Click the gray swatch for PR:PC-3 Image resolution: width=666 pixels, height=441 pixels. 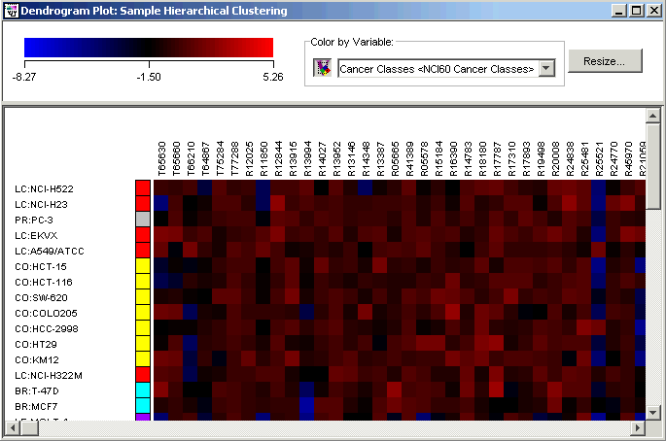[x=143, y=219]
